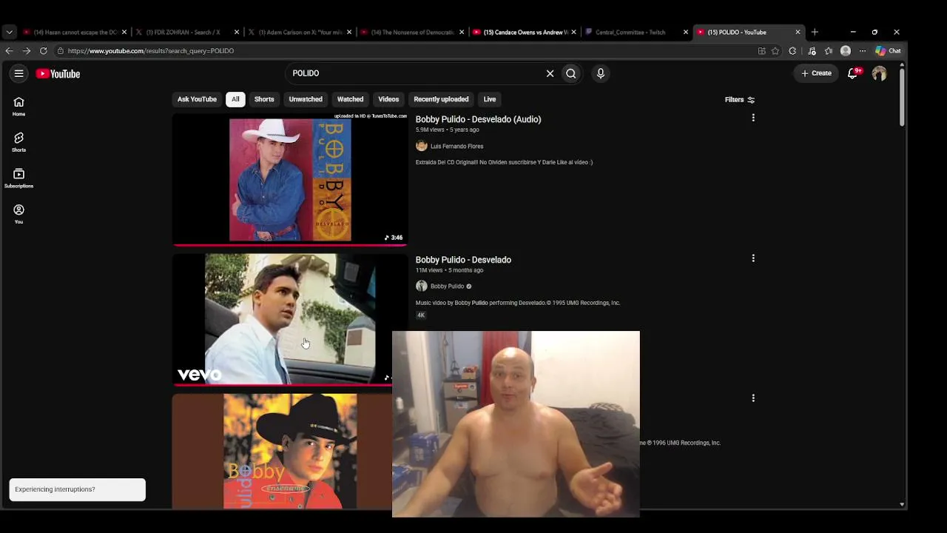Open the browser extensions icon
Screen dimensions: 947x533
[792, 51]
